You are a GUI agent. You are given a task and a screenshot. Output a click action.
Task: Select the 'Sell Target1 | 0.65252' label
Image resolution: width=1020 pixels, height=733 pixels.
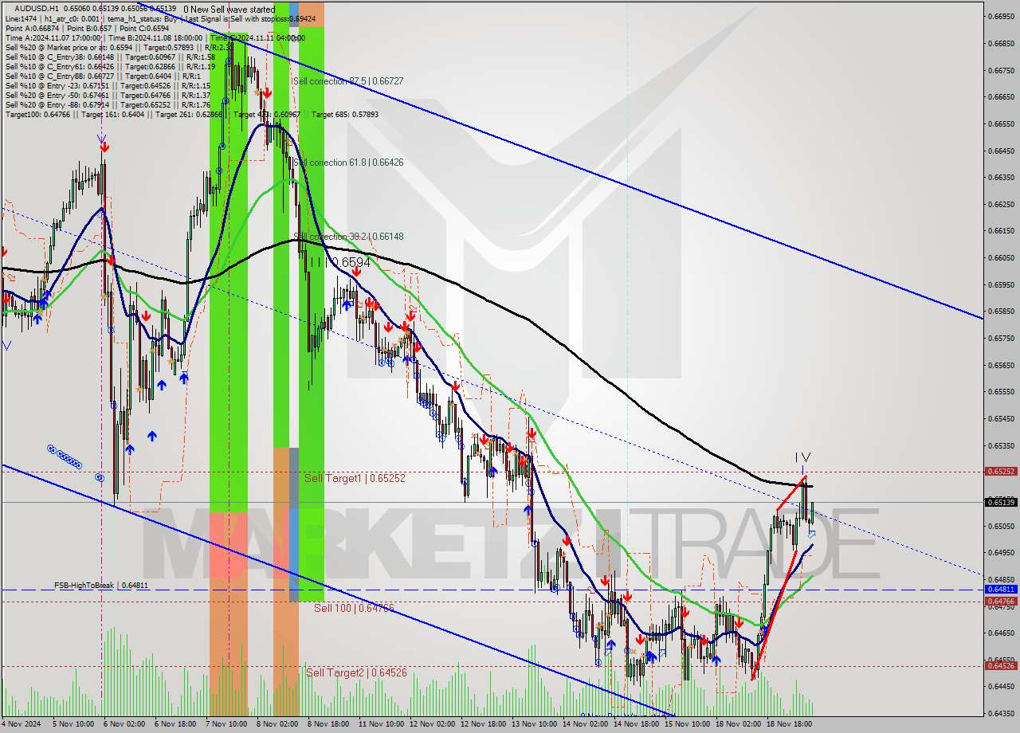coord(355,478)
